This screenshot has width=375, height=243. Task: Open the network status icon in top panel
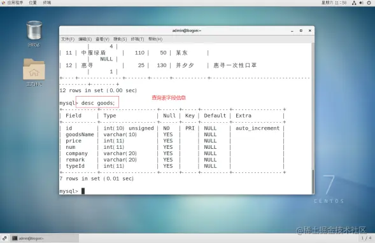click(354, 3)
